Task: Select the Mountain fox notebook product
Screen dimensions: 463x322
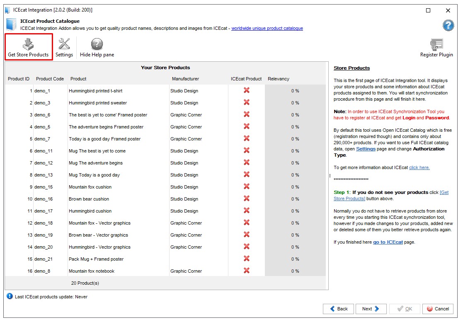Action: (92, 271)
